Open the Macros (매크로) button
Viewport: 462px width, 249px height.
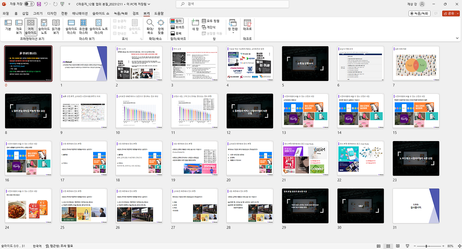pos(247,25)
